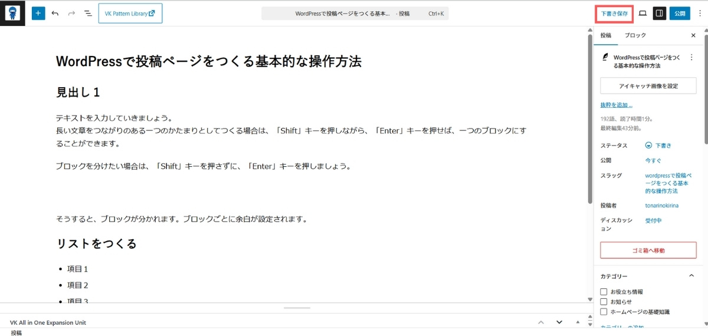Click the post title heading
The width and height of the screenshot is (708, 336).
[208, 61]
